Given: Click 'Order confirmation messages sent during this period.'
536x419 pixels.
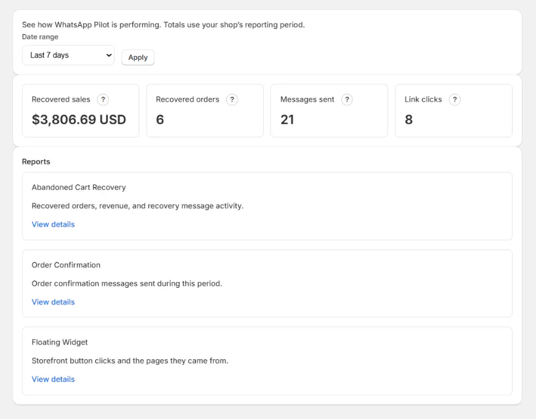Looking at the screenshot, I should [x=127, y=283].
